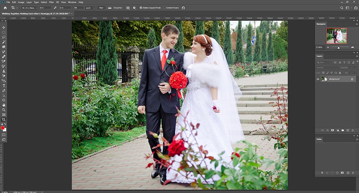Select the Hand tool
This screenshot has height=193, width=359.
coord(4,105)
